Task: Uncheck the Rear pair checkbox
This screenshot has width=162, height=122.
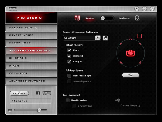Action: click(69, 62)
